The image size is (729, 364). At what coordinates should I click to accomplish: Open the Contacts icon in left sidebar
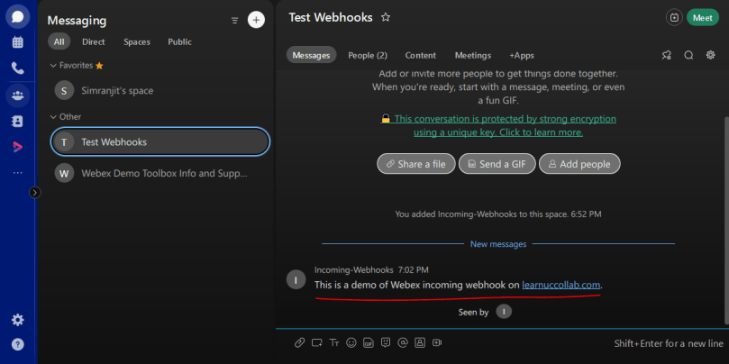tap(18, 122)
